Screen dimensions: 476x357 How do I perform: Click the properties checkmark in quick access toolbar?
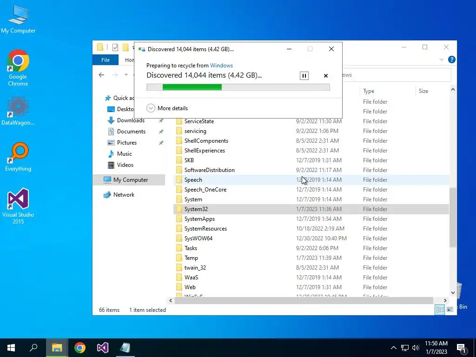pos(115,47)
